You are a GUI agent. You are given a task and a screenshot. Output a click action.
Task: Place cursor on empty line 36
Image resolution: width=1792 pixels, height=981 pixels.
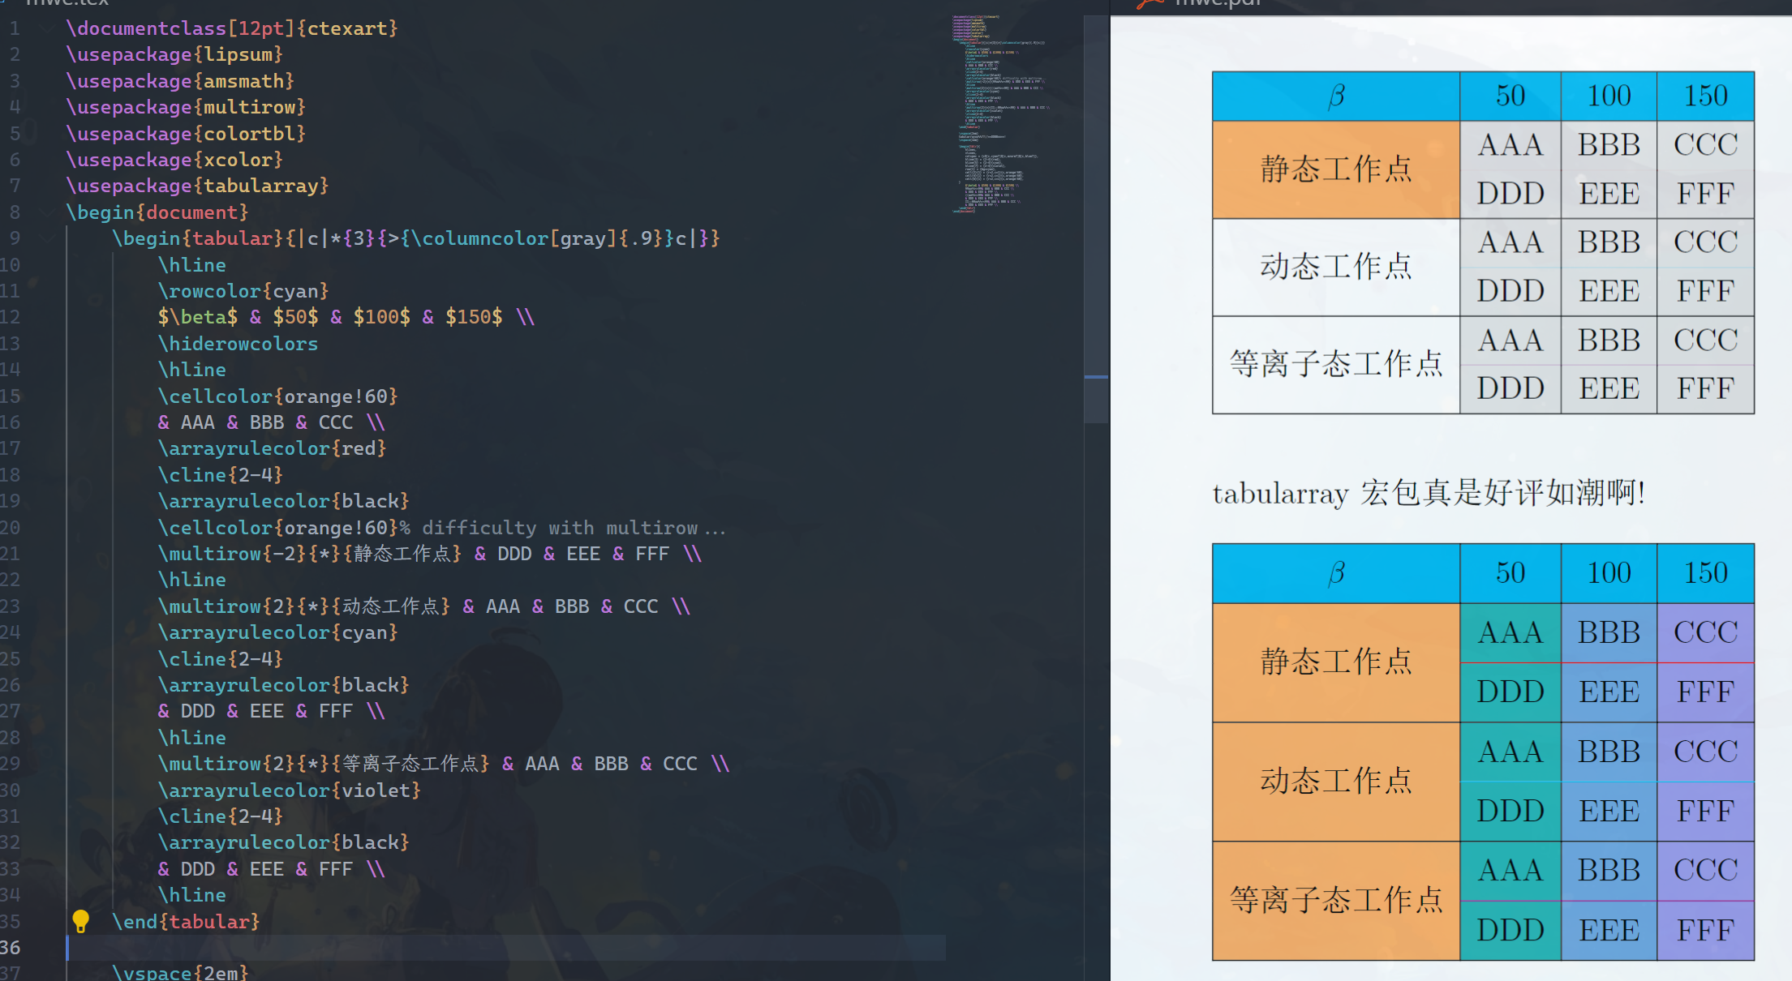(506, 948)
